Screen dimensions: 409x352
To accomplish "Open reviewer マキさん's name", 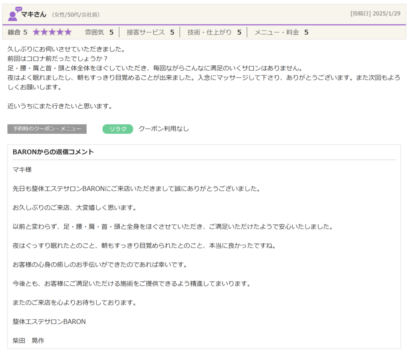I will 34,14.
